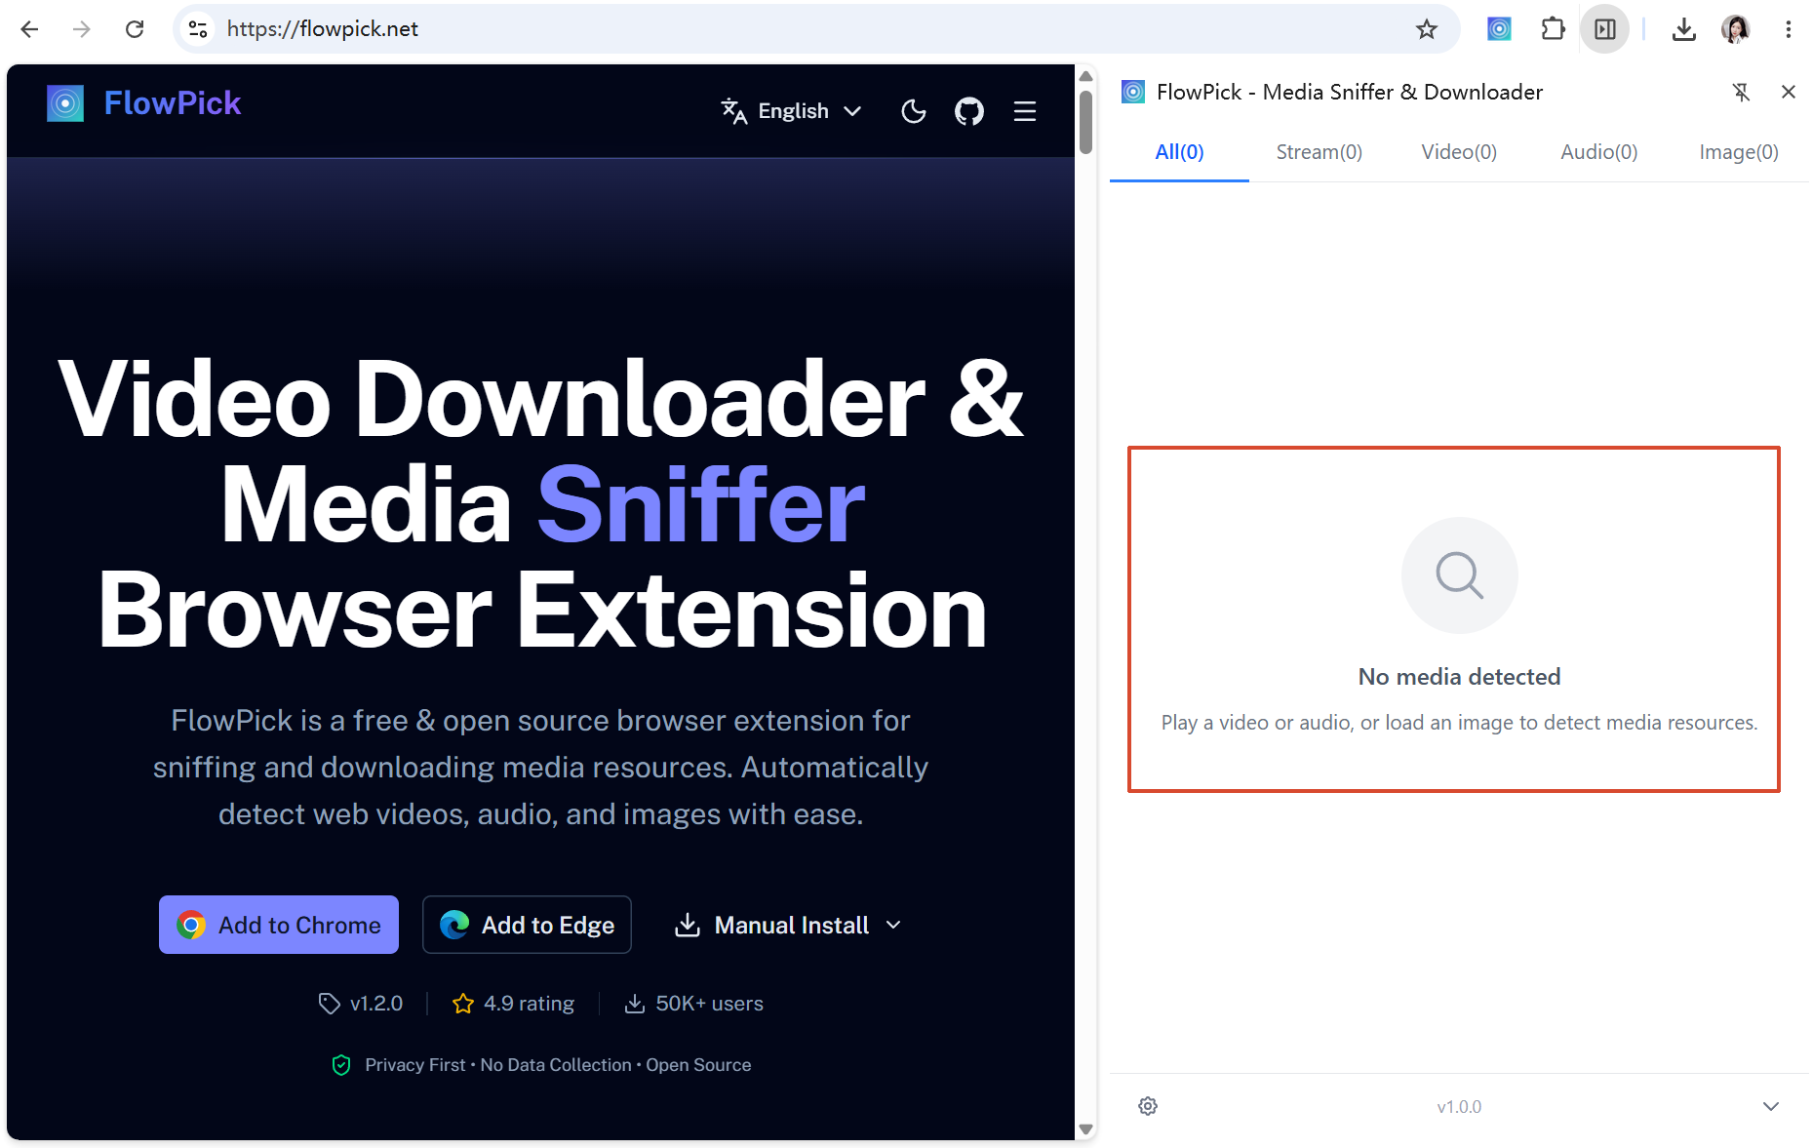Click the 50K+ users text
This screenshot has height=1148, width=1812.
[x=710, y=1004]
